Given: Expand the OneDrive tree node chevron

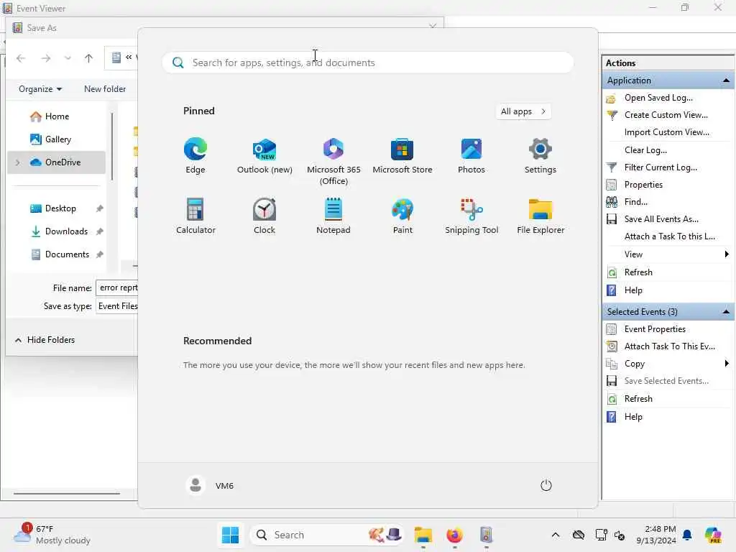Looking at the screenshot, I should click(x=18, y=162).
